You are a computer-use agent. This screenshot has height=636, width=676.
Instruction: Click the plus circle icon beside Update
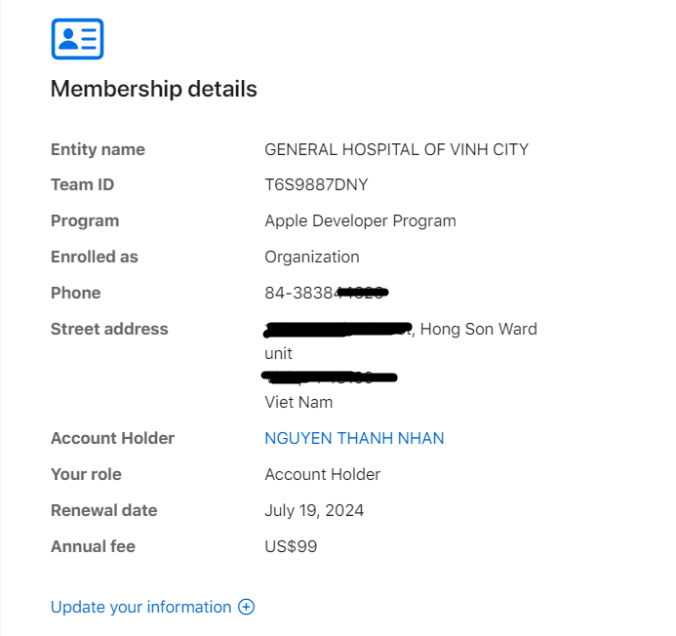tap(247, 607)
